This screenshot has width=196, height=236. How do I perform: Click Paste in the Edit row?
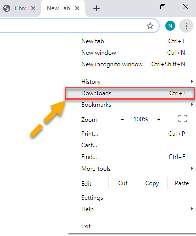pos(182,183)
